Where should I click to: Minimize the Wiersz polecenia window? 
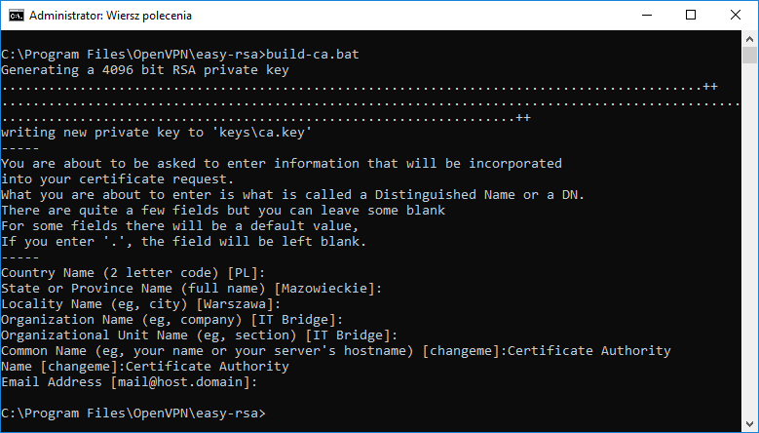click(x=647, y=16)
